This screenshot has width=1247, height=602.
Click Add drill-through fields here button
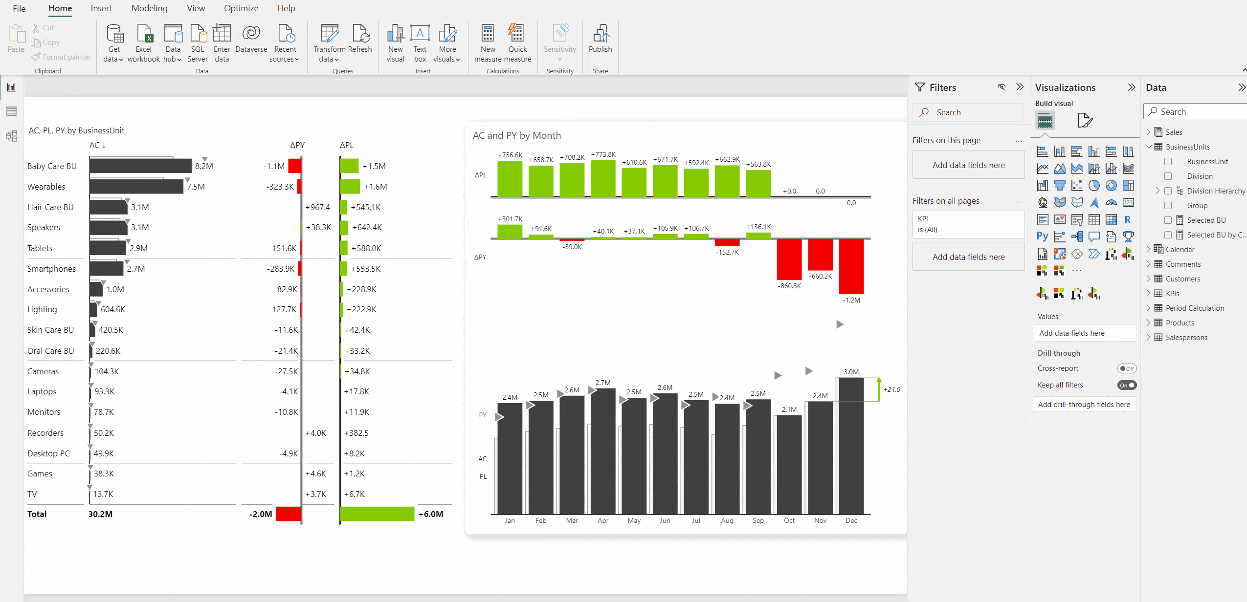click(x=1086, y=404)
